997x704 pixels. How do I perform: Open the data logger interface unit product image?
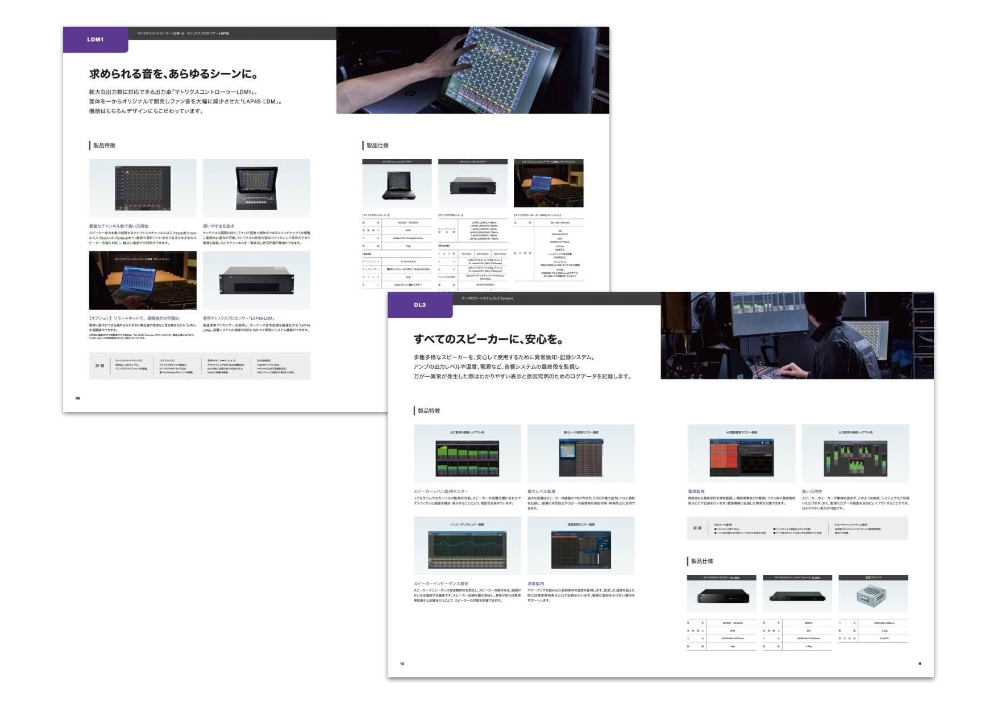(797, 597)
